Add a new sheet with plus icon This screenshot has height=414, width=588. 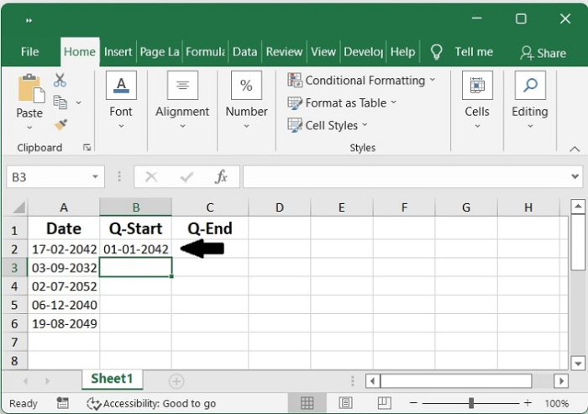click(x=176, y=381)
